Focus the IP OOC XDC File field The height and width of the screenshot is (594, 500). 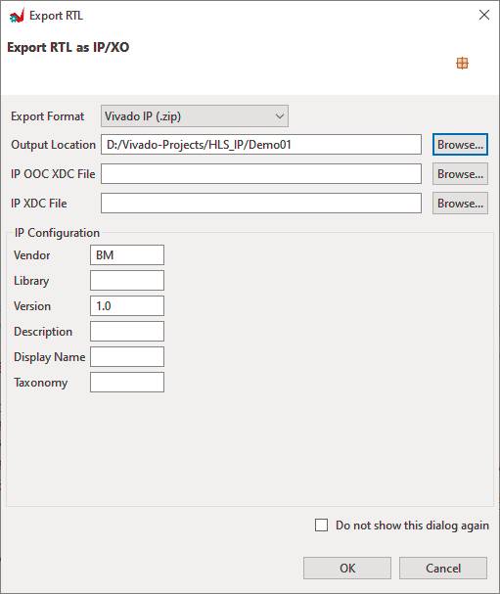(261, 174)
